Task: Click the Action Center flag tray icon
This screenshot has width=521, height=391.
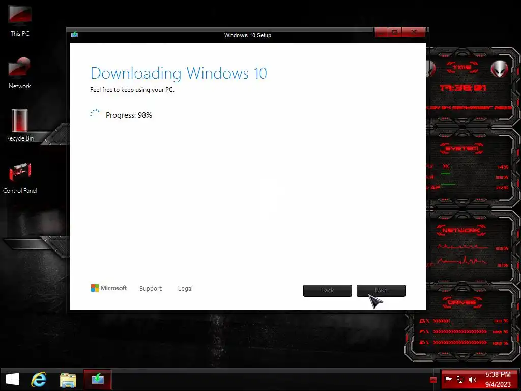Action: point(448,379)
